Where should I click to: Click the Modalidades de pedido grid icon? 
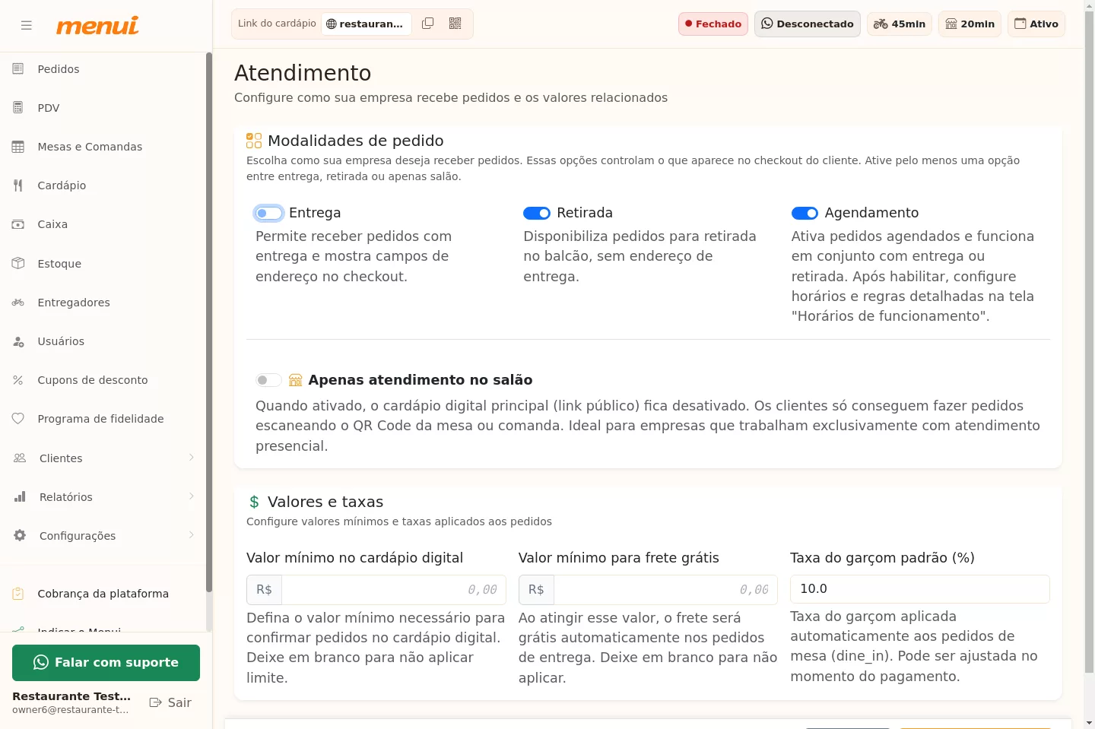click(254, 141)
